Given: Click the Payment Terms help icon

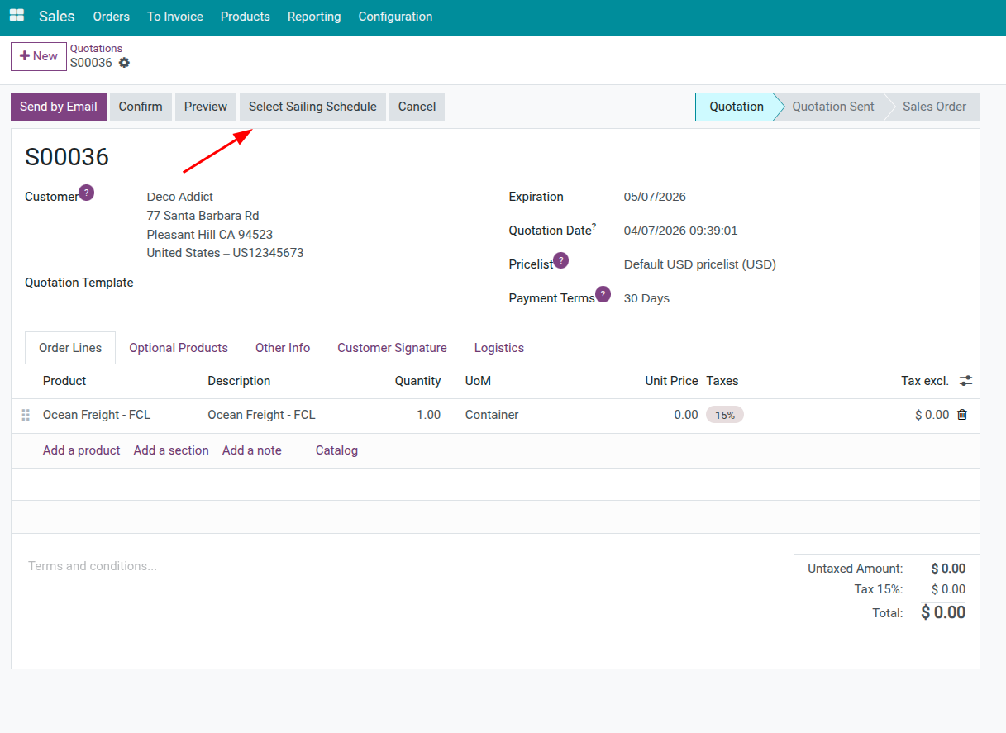Looking at the screenshot, I should (x=603, y=294).
